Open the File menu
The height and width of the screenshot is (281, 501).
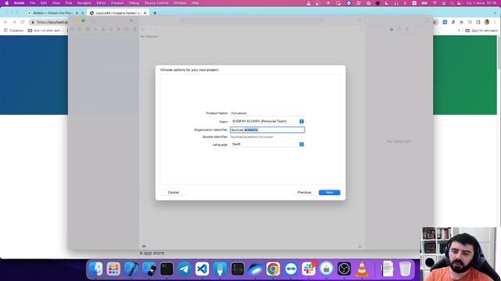[x=33, y=3]
